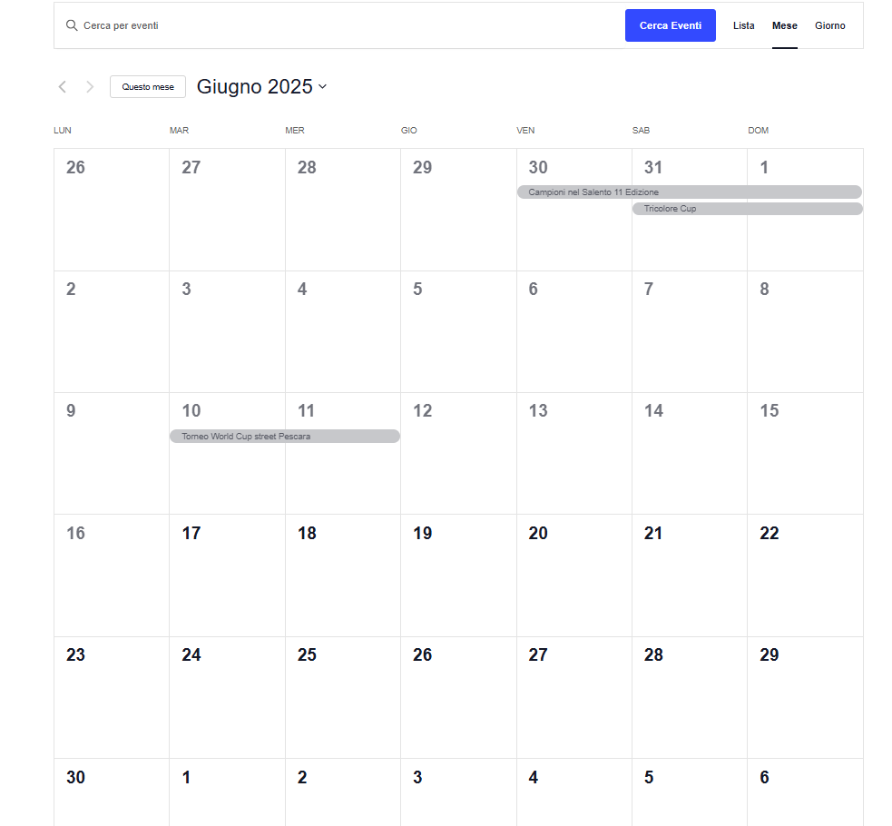This screenshot has height=826, width=892.
Task: Open Torneo World Cup street Pescara event
Action: coord(285,437)
